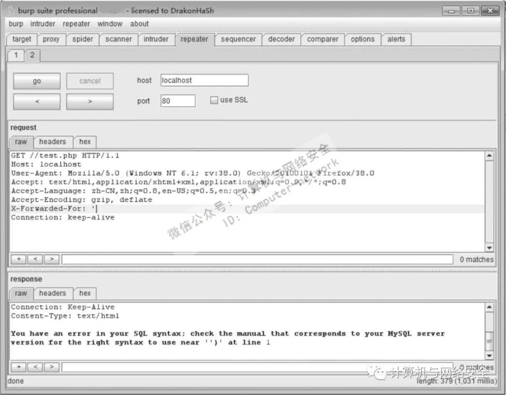Click the port input field

pyautogui.click(x=178, y=101)
